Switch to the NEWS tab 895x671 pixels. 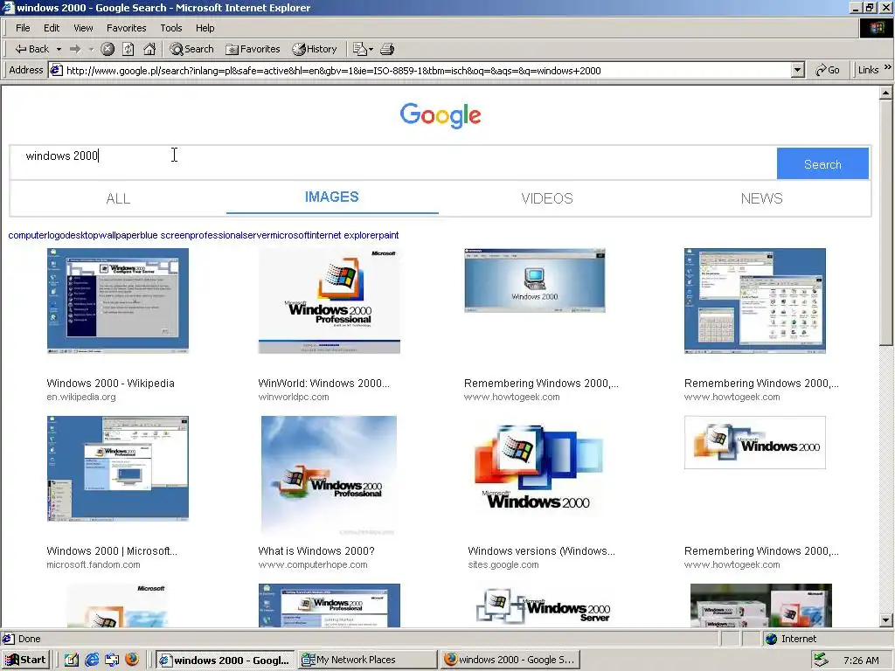tap(761, 198)
